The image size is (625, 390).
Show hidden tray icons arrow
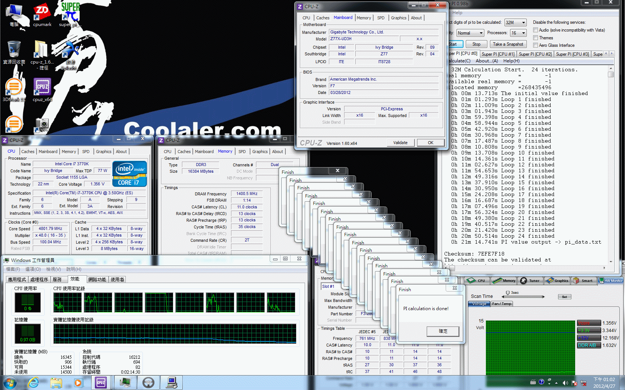557,383
